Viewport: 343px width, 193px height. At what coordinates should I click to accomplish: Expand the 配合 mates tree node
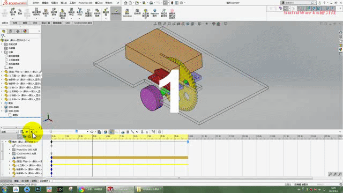(x=2, y=103)
